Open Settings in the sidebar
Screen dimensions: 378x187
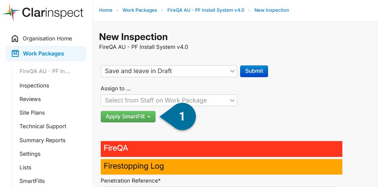click(30, 154)
